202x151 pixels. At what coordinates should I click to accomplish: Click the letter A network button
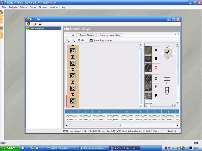point(156,50)
